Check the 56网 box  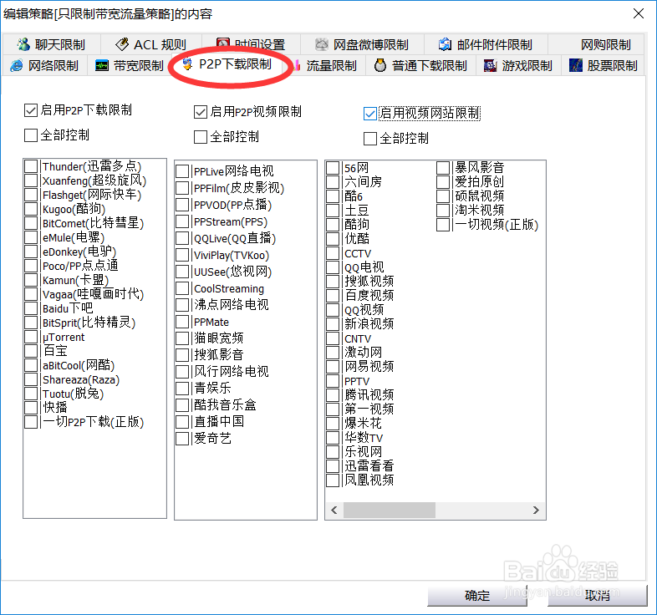coord(333,168)
